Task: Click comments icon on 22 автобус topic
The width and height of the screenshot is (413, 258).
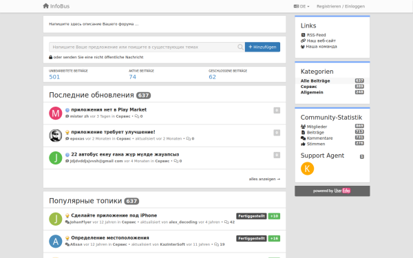Action: 176,161
